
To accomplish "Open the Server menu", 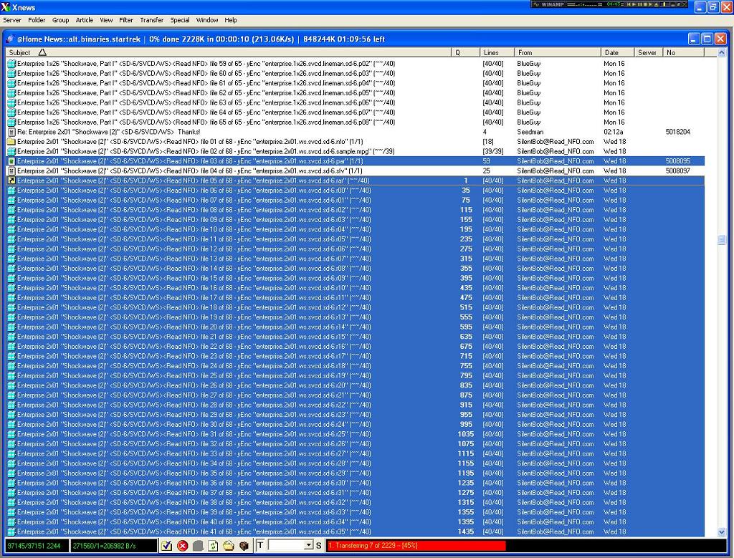I will [x=12, y=20].
